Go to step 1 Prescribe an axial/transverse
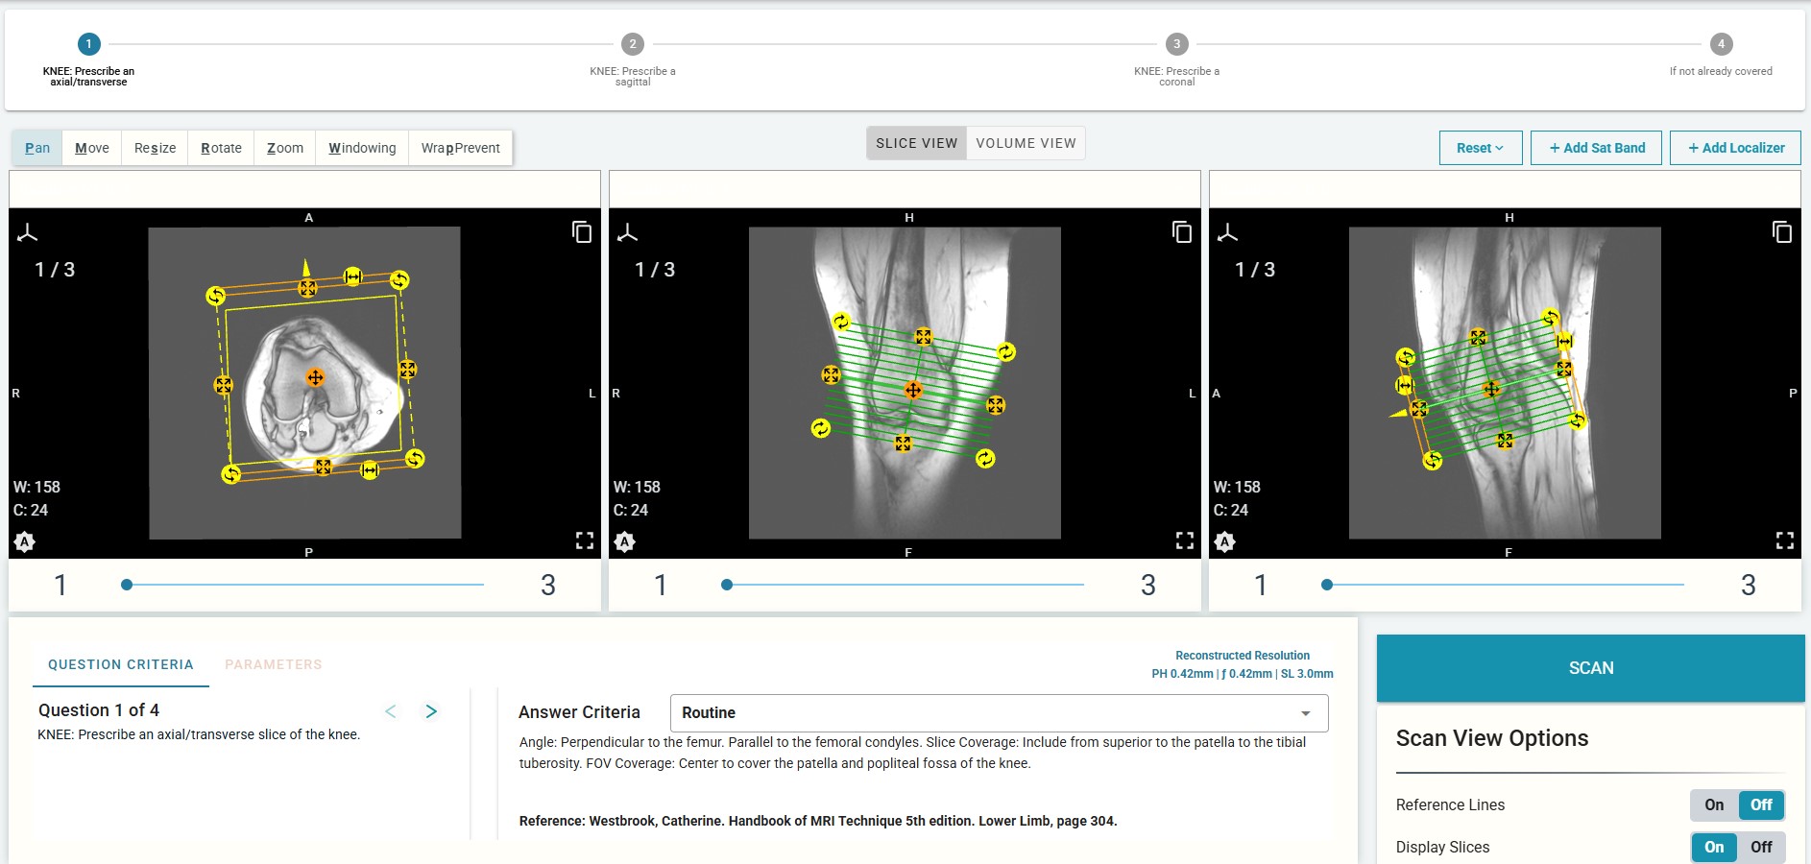This screenshot has width=1811, height=864. point(88,44)
